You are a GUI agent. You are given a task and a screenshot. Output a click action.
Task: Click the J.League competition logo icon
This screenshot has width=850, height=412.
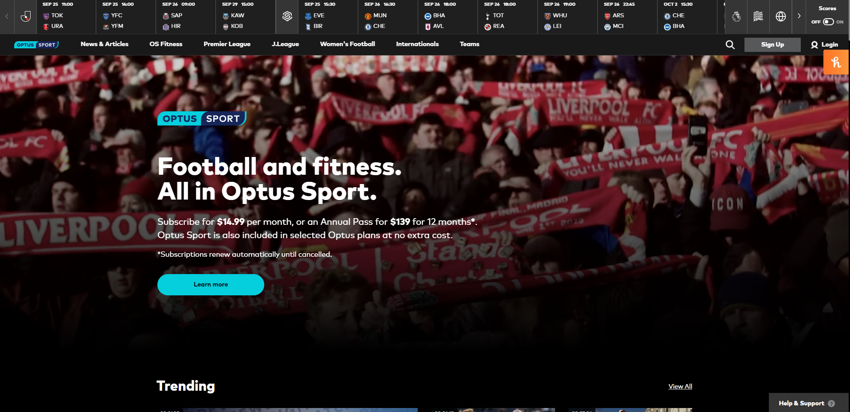point(26,16)
